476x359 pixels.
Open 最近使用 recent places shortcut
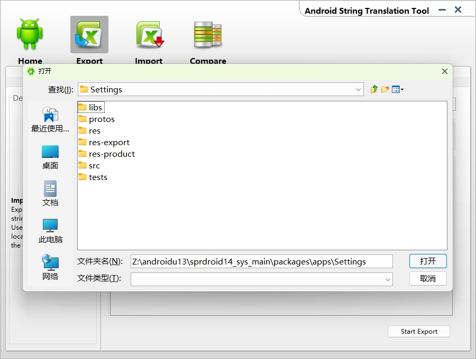(x=50, y=119)
